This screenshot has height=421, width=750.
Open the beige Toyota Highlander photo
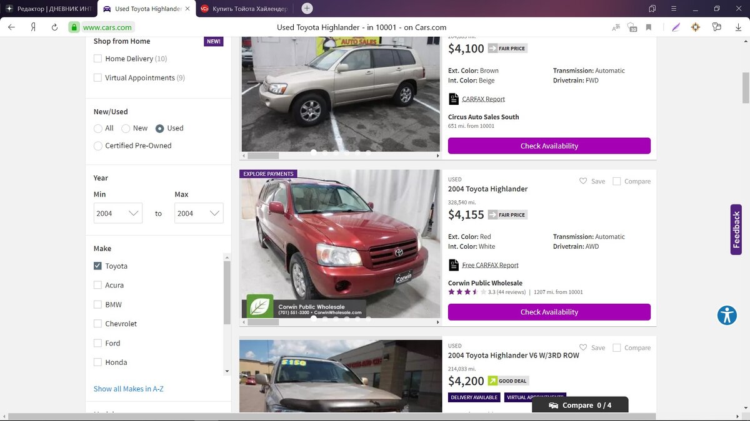click(x=341, y=94)
